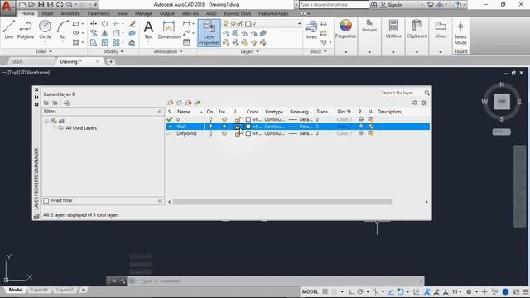Viewport: 530px width, 298px height.
Task: Click the Plot printer icon
Action: click(x=60, y=5)
